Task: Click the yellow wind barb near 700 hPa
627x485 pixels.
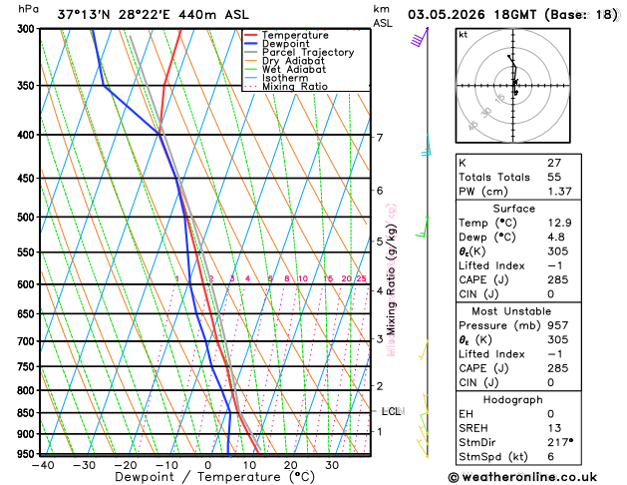Action: [423, 350]
